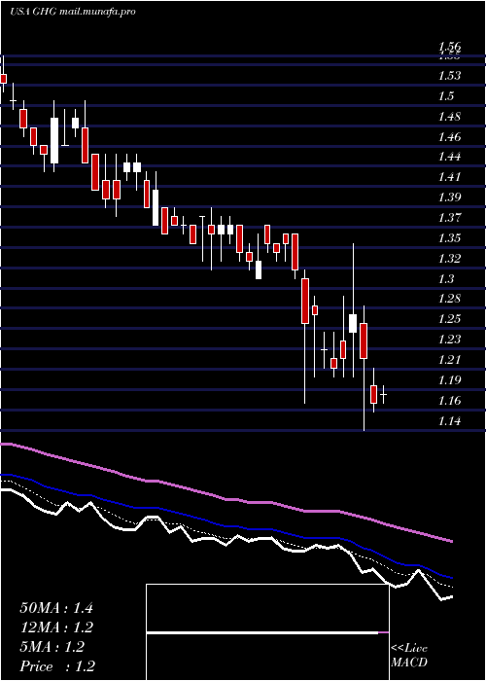Viewport: 486px width, 681px height.
Task: Click the large red candle dropping from 1.3
Action: click(305, 301)
